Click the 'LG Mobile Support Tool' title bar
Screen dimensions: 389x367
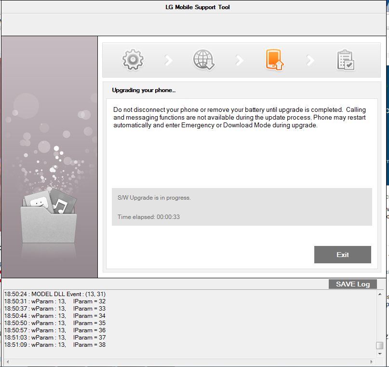click(x=198, y=7)
